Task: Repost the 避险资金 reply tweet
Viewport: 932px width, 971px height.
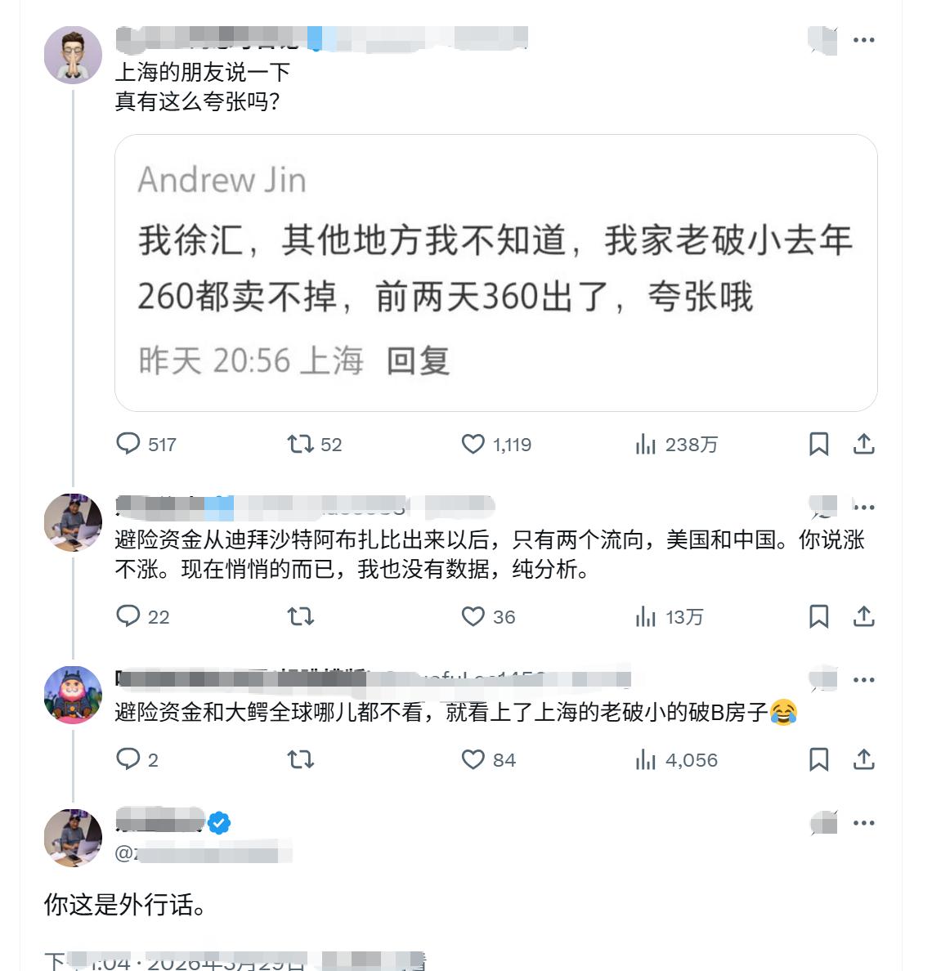Action: click(x=300, y=617)
